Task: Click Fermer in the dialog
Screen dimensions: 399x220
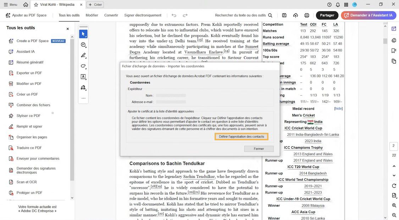Action: (259, 148)
